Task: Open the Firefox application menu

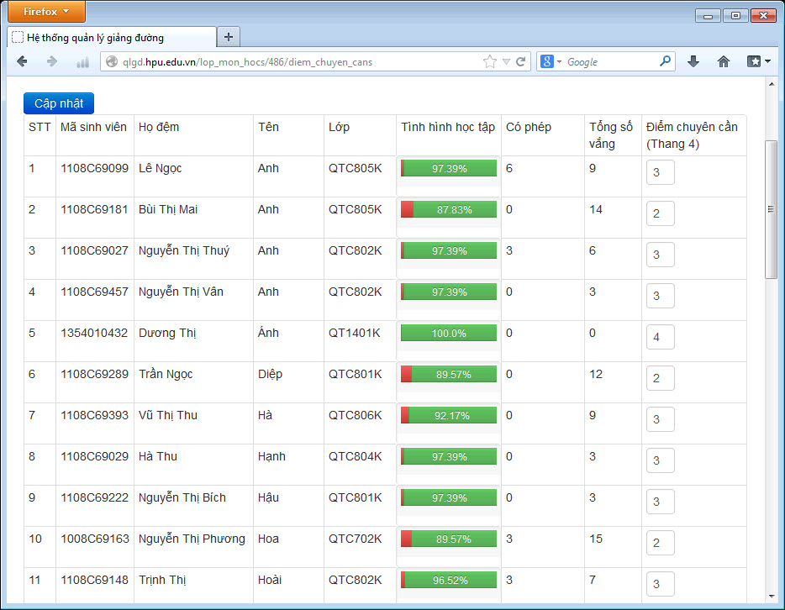Action: [x=43, y=12]
